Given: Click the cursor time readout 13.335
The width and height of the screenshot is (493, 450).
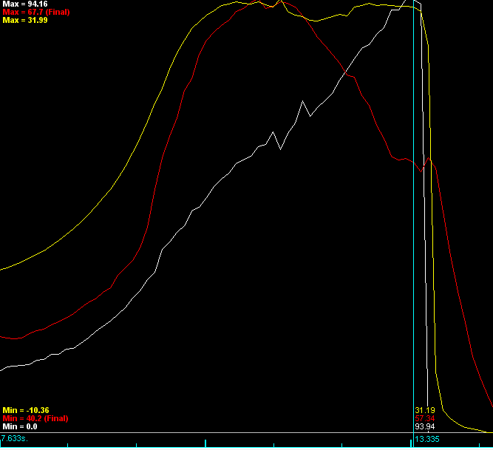Looking at the screenshot, I should click(427, 440).
